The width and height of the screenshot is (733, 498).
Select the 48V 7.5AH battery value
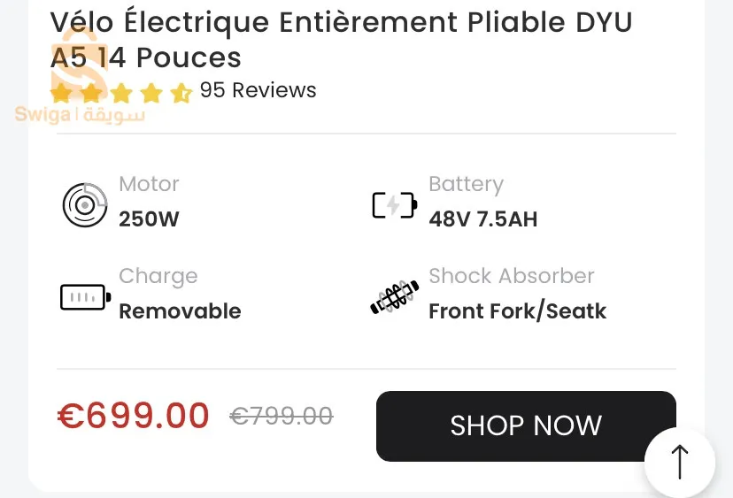click(x=482, y=218)
